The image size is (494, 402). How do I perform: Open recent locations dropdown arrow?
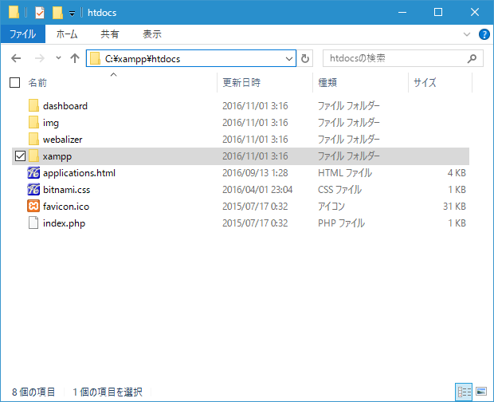58,58
